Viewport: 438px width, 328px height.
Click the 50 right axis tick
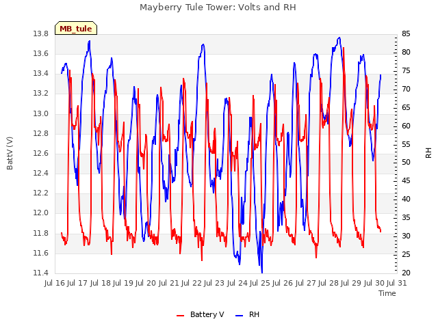point(406,163)
